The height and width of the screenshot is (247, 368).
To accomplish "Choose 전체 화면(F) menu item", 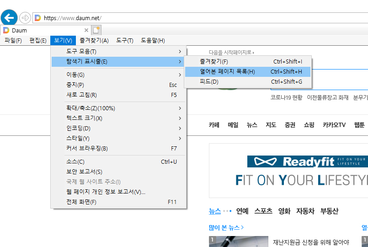I will tap(118, 202).
